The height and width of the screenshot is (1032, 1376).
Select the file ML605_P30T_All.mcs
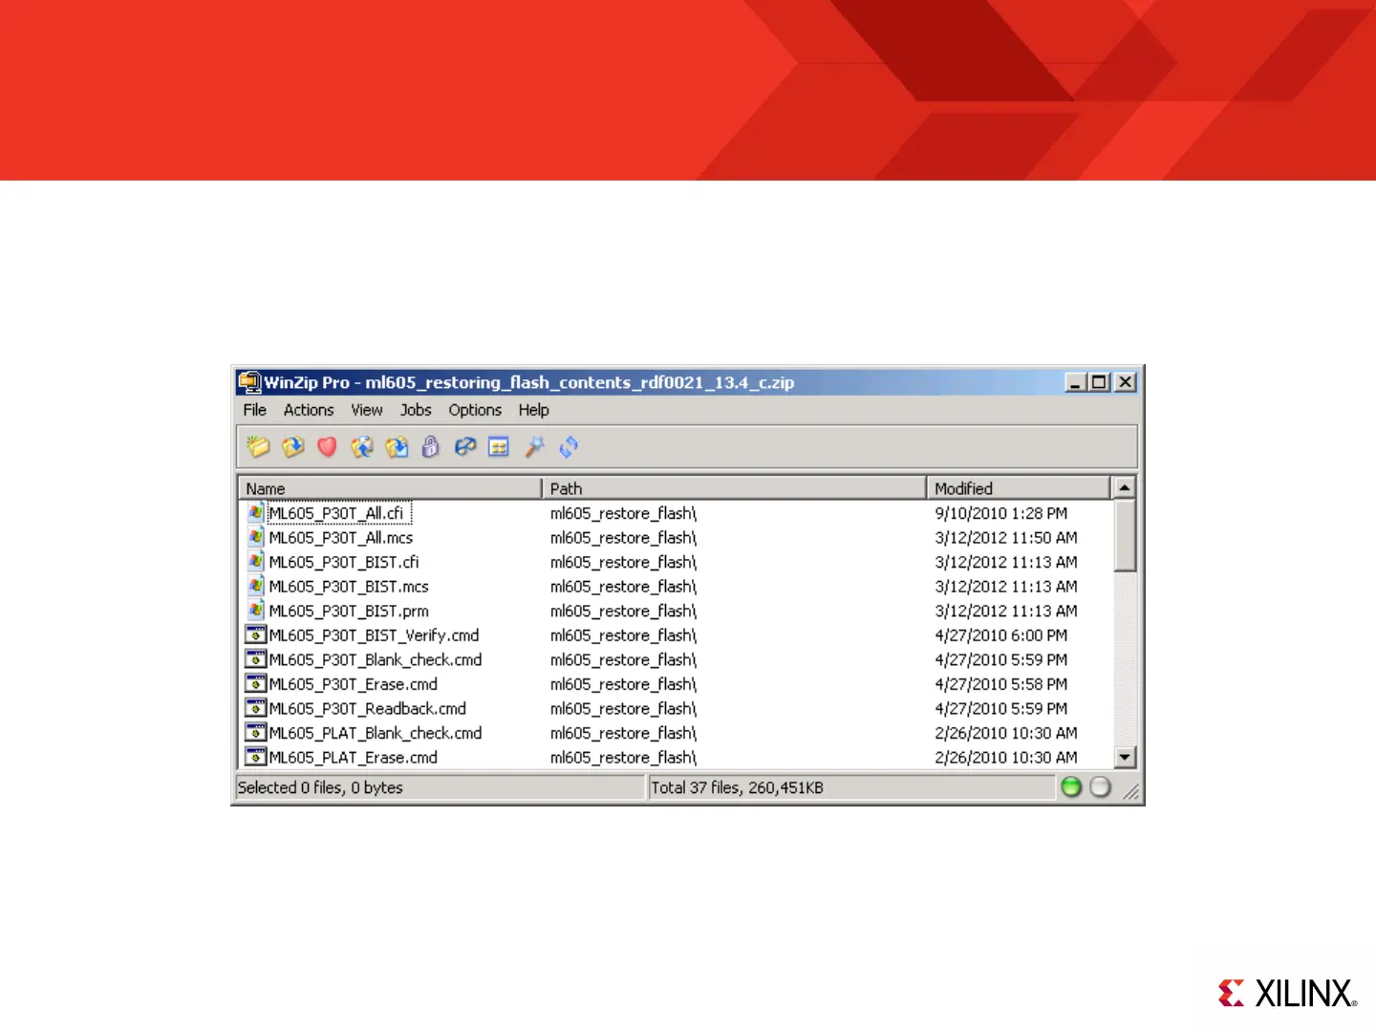[x=341, y=537]
